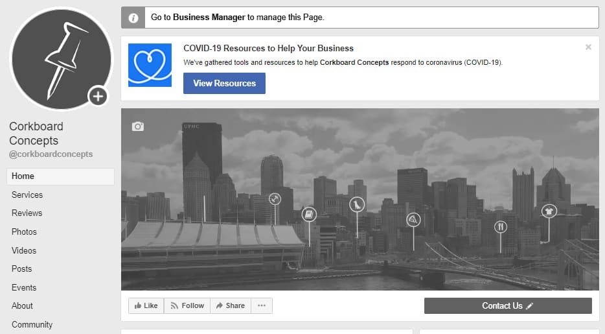Click the dog pin icon on cover
This screenshot has width=605, height=334.
(356, 205)
